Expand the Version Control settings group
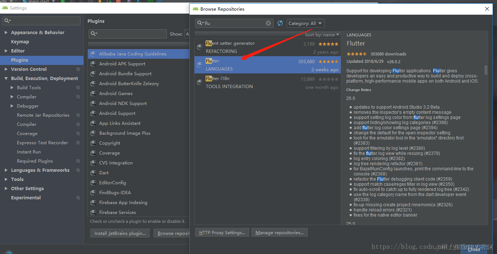This screenshot has width=497, height=254. 6,69
